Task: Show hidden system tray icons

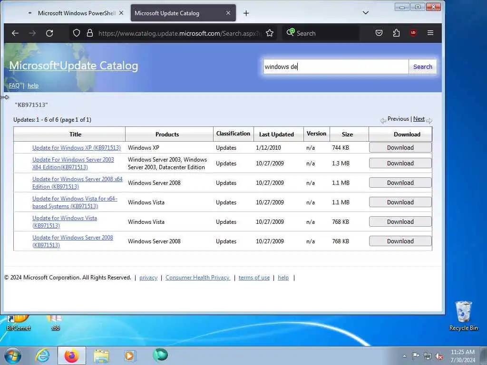Action: click(404, 356)
